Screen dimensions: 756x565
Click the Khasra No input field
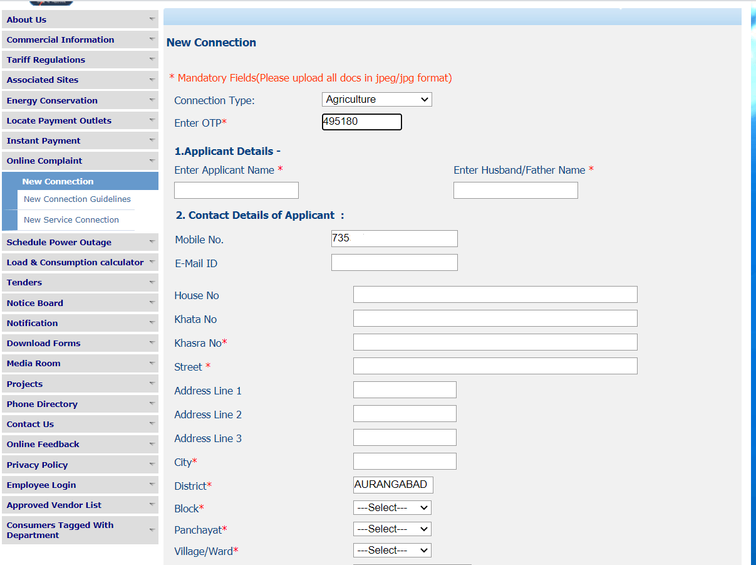tap(495, 342)
